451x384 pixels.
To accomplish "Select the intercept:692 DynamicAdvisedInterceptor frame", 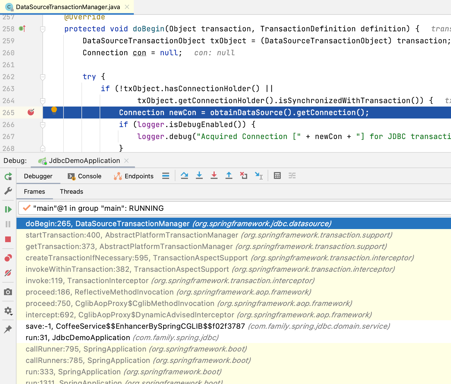I will pyautogui.click(x=234, y=315).
